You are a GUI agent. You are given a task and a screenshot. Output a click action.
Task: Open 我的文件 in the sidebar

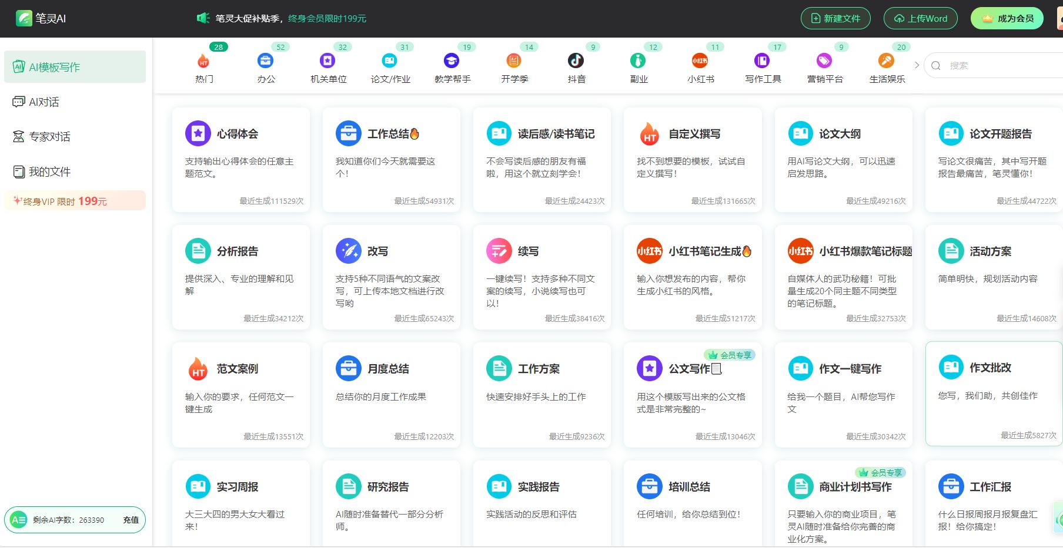point(75,172)
